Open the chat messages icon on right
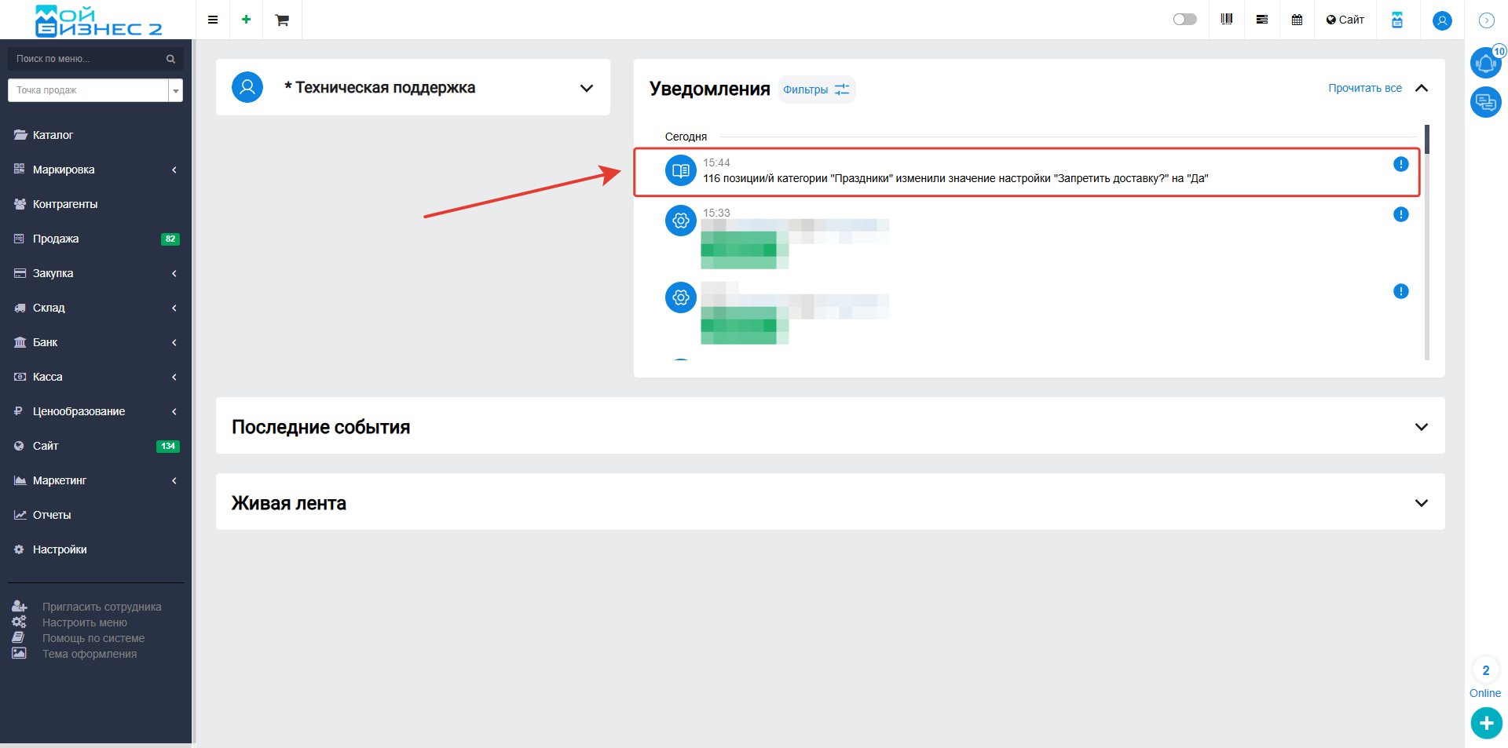 click(x=1485, y=102)
